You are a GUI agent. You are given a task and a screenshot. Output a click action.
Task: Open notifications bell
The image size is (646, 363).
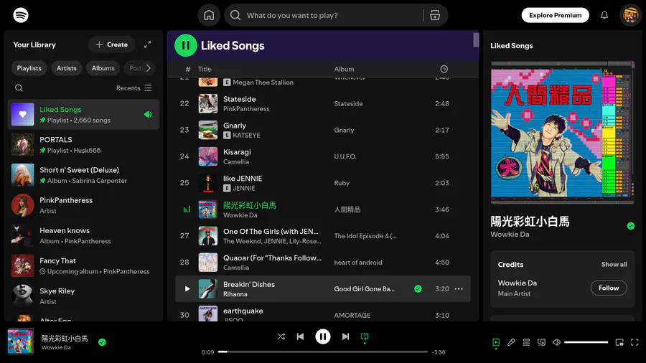[x=604, y=15]
